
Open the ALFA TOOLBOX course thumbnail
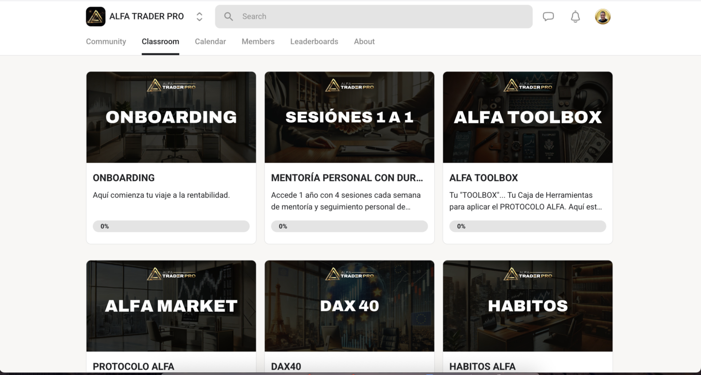528,117
